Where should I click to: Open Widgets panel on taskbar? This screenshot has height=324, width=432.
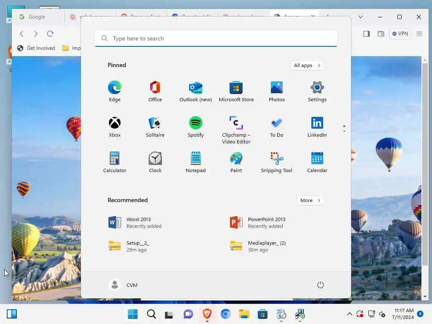12,314
